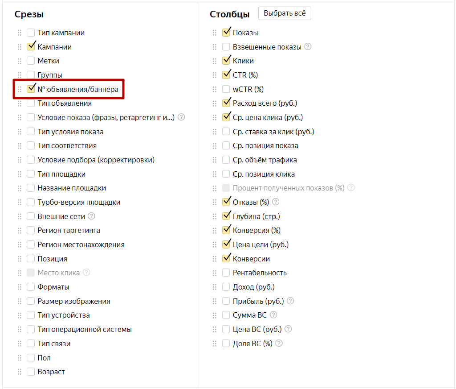The width and height of the screenshot is (456, 389).
Task: Click help icon beside Отказы (%)
Action: (276, 202)
